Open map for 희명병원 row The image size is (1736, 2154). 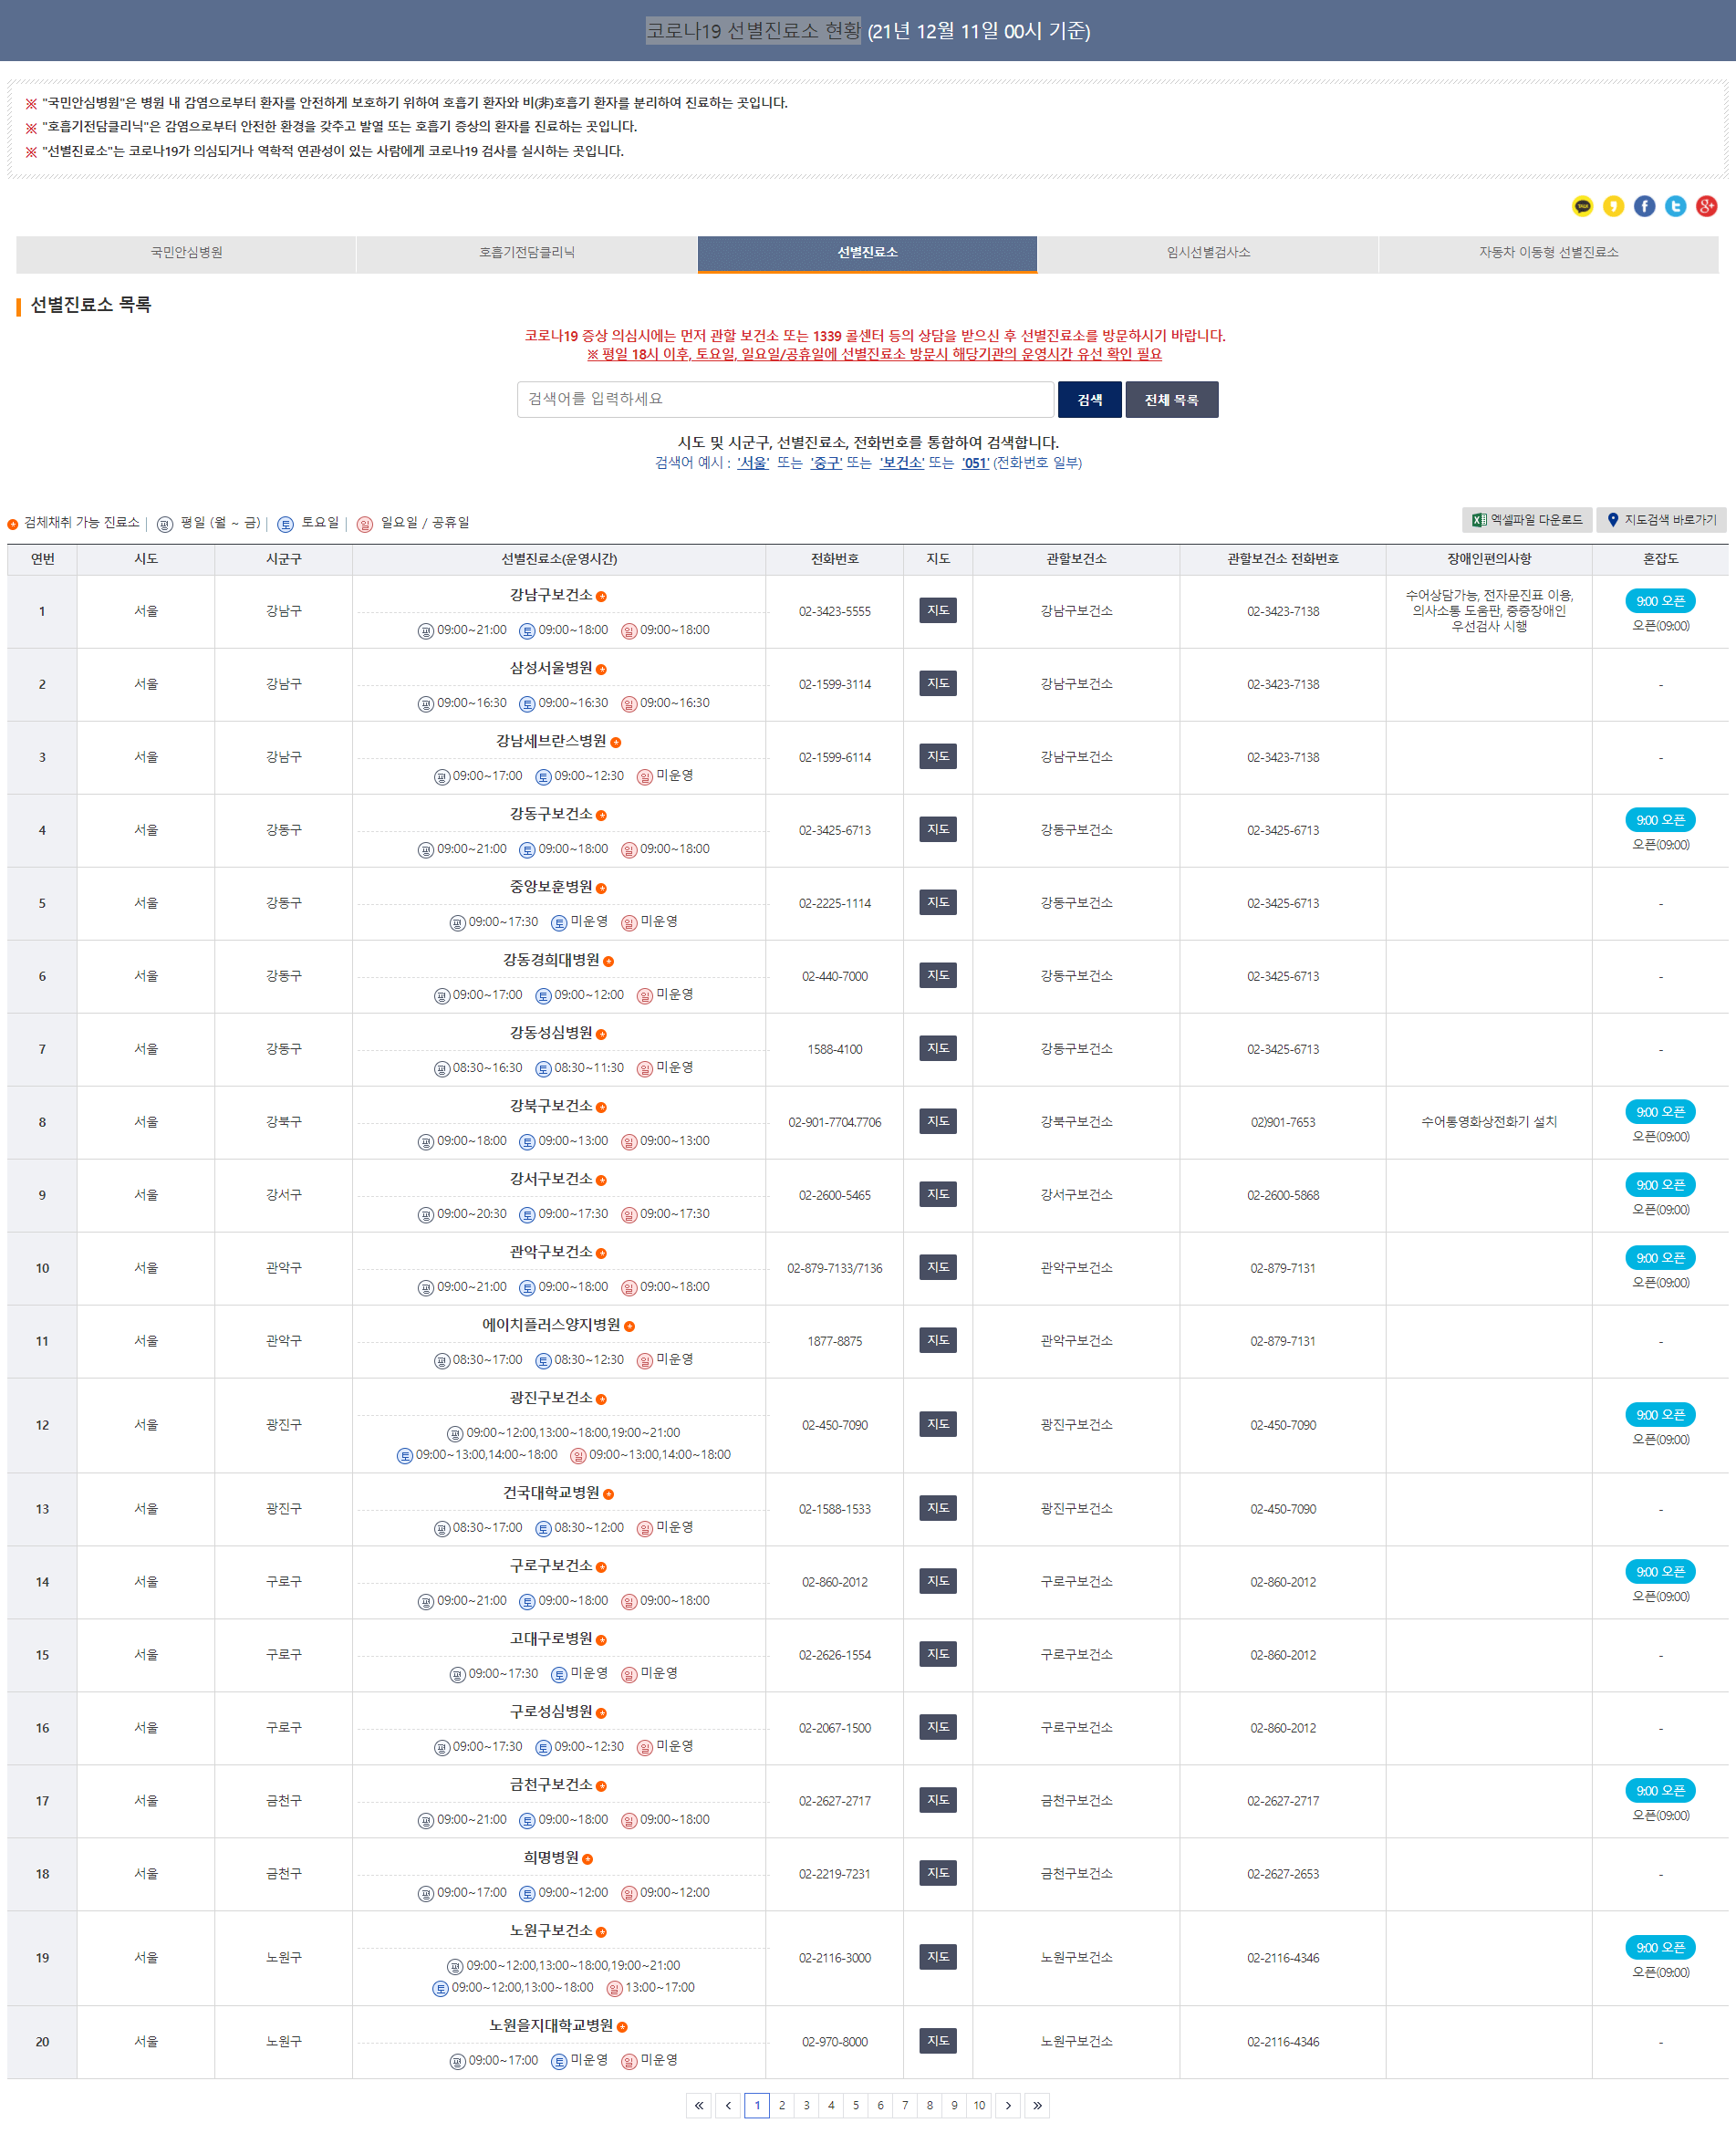coord(937,1873)
